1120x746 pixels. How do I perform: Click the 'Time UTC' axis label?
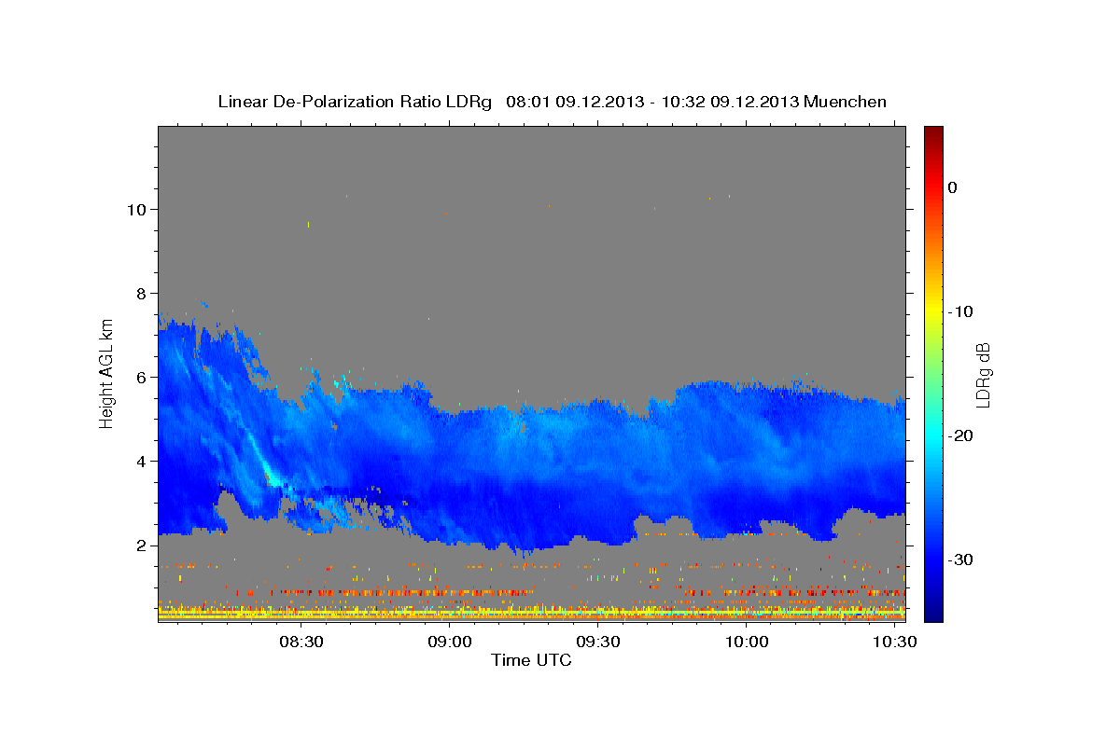(531, 660)
